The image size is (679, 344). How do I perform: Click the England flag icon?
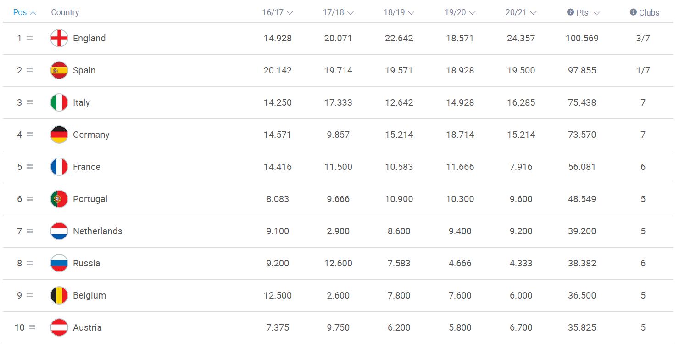(x=59, y=38)
